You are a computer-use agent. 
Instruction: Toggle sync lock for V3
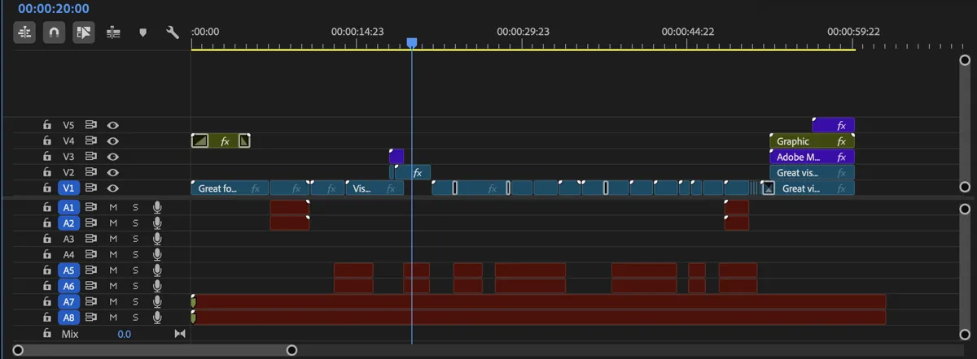(x=91, y=157)
